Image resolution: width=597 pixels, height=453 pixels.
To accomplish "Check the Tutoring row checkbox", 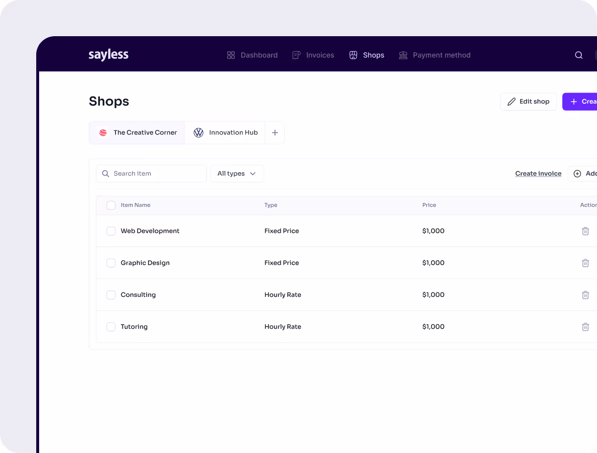I will (x=111, y=327).
